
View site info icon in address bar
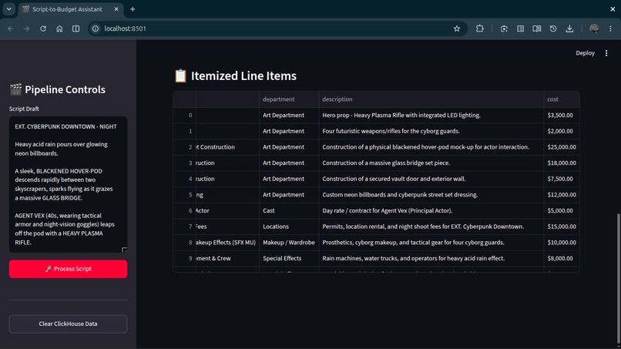point(96,29)
